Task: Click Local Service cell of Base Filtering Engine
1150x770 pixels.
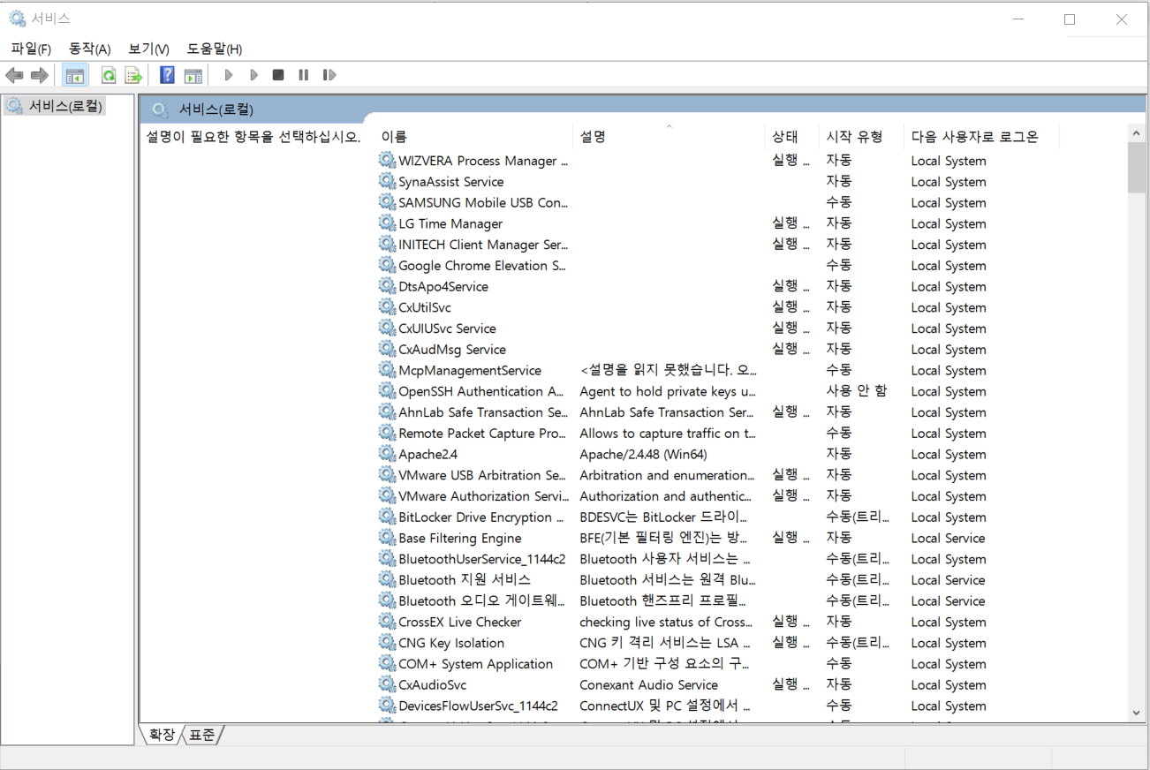Action: [948, 538]
